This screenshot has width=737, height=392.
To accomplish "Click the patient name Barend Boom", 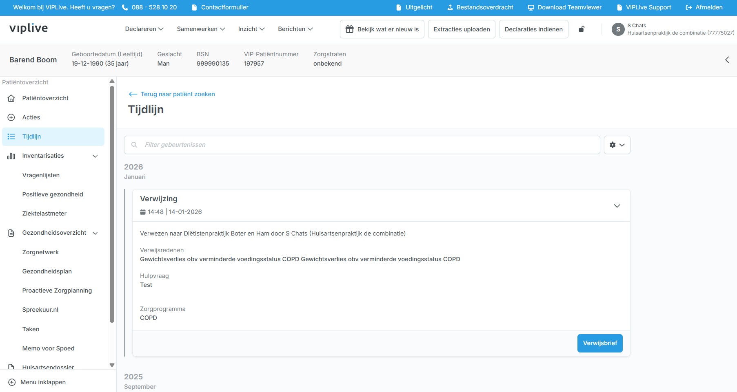I will (x=33, y=60).
